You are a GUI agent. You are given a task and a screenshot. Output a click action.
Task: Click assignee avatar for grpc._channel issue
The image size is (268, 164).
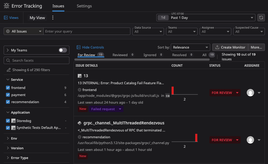point(250,140)
